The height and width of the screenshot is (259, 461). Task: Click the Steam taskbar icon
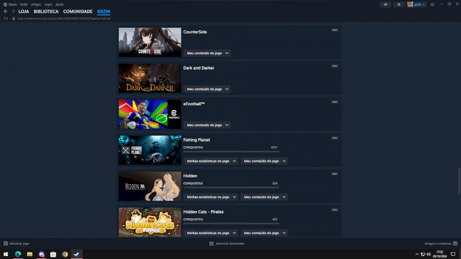tap(77, 254)
